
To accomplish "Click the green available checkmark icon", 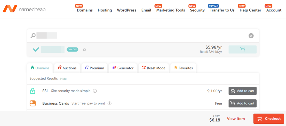I will 36,49.
